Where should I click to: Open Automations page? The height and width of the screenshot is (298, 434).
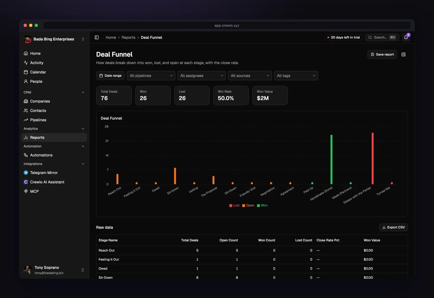(x=54, y=155)
